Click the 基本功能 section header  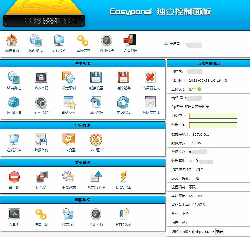[83, 63]
